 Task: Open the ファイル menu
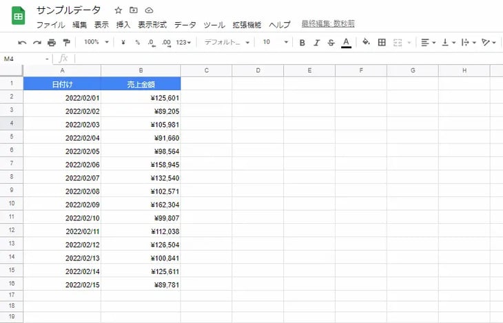50,25
